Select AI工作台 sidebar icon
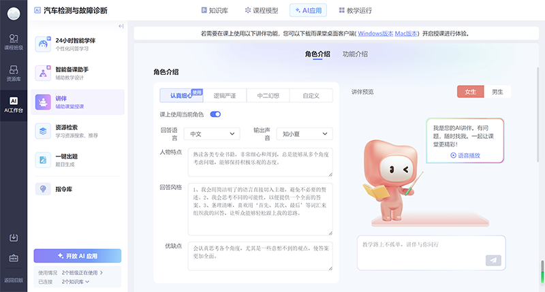The height and width of the screenshot is (292, 545). click(14, 104)
